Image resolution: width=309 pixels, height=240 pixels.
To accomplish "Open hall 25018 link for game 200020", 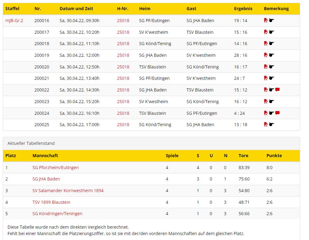I will (123, 67).
